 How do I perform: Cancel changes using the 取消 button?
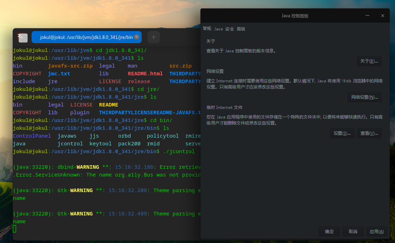point(353,231)
